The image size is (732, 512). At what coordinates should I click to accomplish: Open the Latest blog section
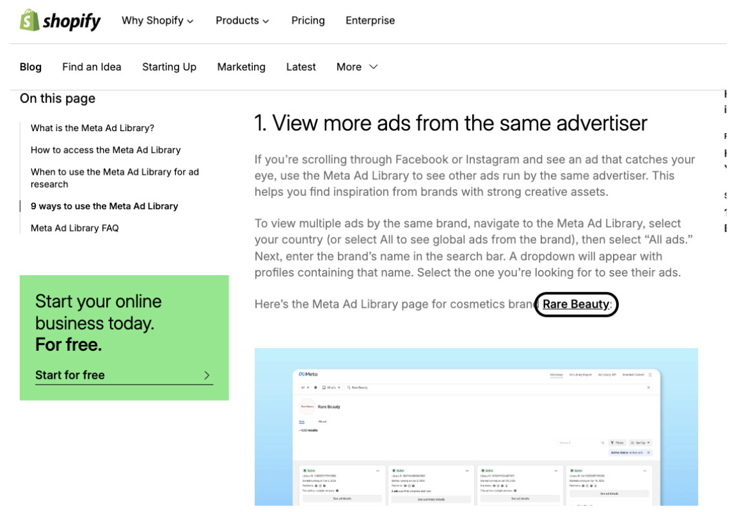point(301,67)
